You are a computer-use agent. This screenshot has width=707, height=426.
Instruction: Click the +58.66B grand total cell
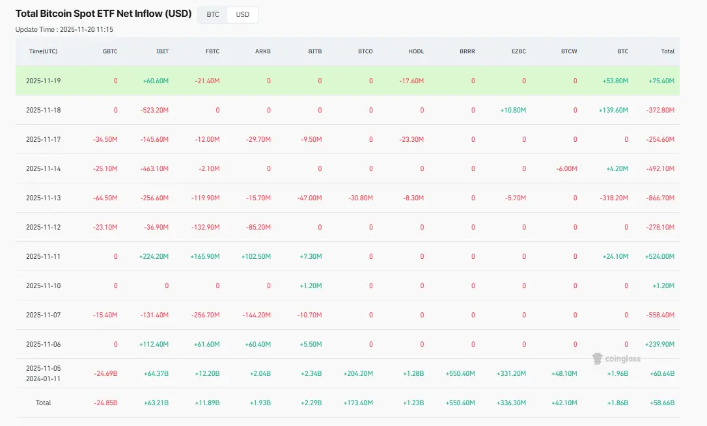pos(660,403)
